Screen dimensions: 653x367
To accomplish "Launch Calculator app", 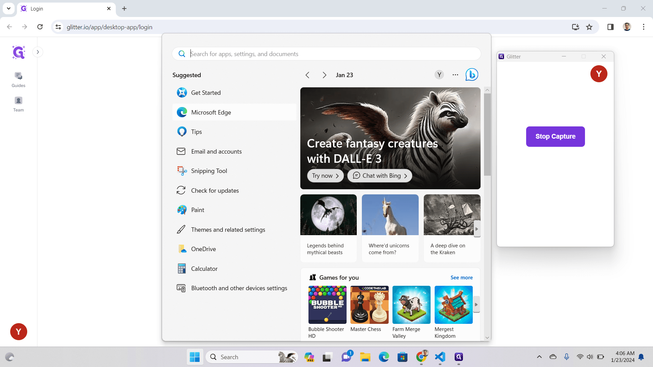I will pyautogui.click(x=234, y=269).
